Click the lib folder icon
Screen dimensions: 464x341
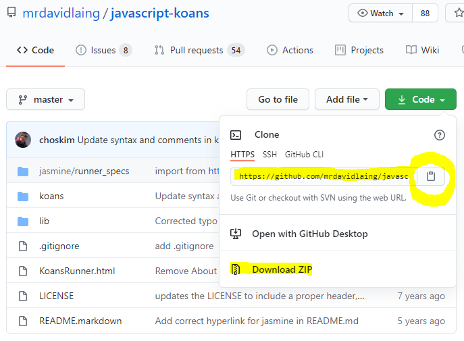coord(23,221)
